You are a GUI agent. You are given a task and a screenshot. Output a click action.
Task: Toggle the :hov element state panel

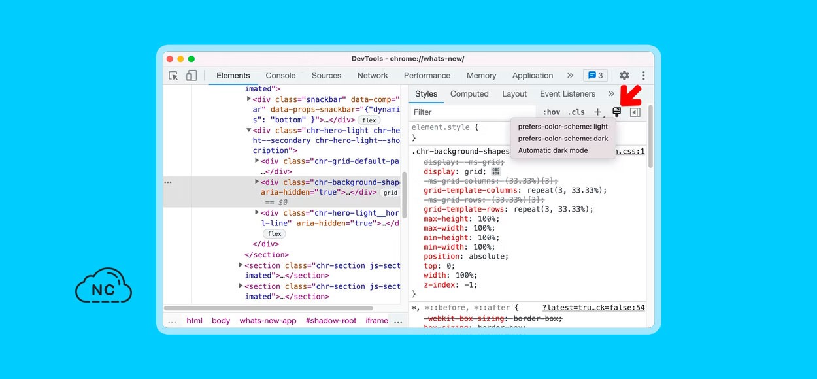point(552,112)
